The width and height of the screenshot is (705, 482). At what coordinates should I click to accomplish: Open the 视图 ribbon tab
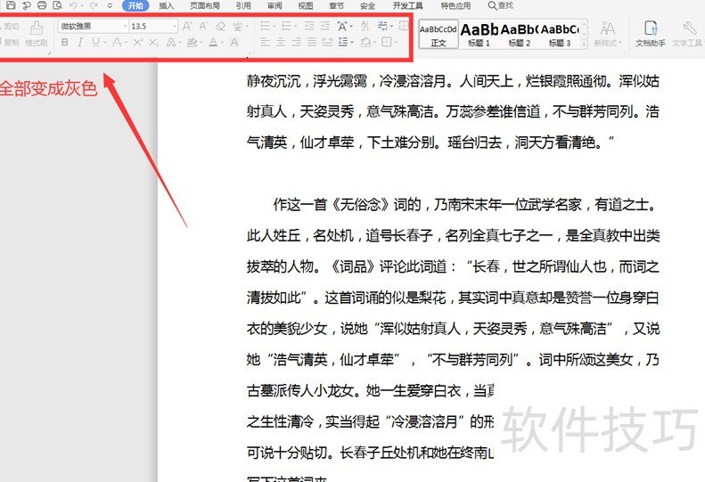(306, 6)
